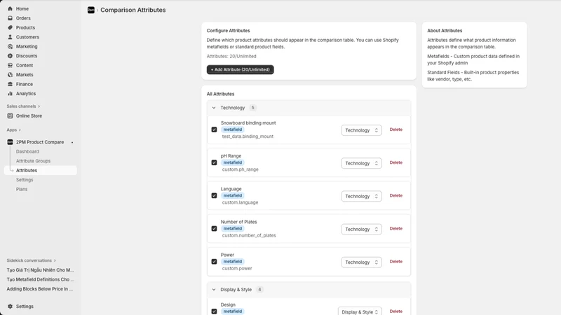Click the custom.number_of_plates key text
The image size is (561, 315).
pos(249,235)
